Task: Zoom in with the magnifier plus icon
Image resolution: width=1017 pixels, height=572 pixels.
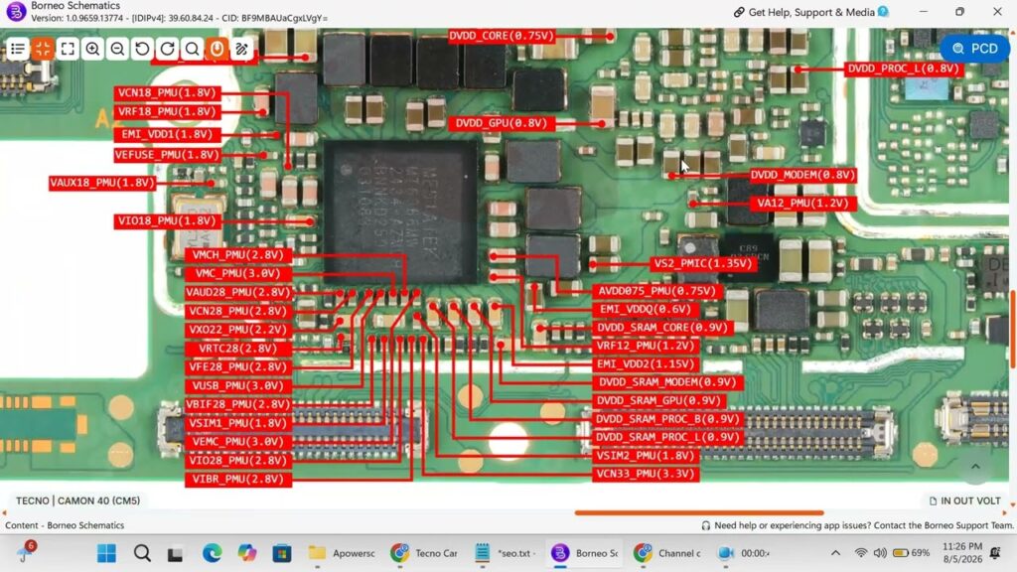Action: coord(92,49)
